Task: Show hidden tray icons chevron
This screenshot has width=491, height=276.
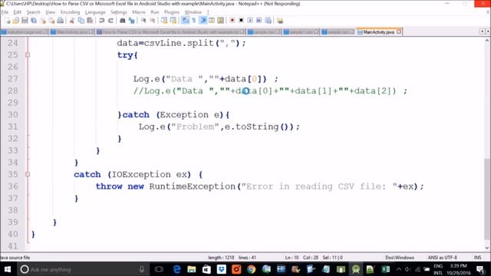Action: tap(399, 269)
